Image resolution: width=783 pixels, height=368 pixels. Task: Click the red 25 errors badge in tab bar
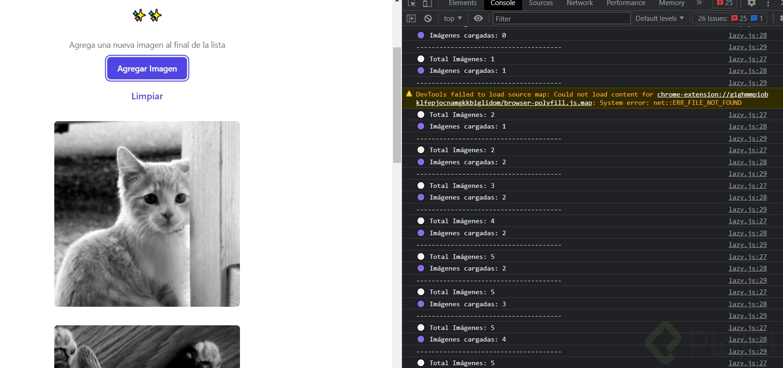(x=725, y=3)
